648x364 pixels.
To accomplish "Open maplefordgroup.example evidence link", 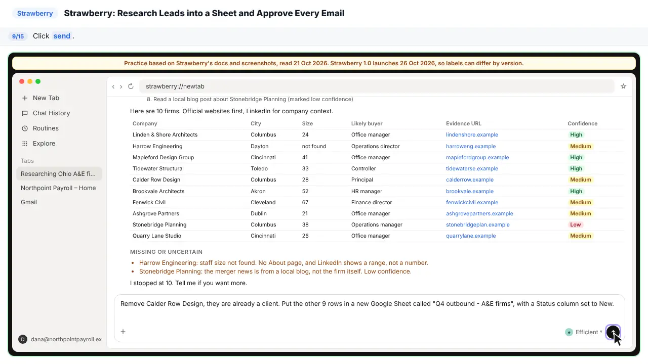I will (477, 157).
